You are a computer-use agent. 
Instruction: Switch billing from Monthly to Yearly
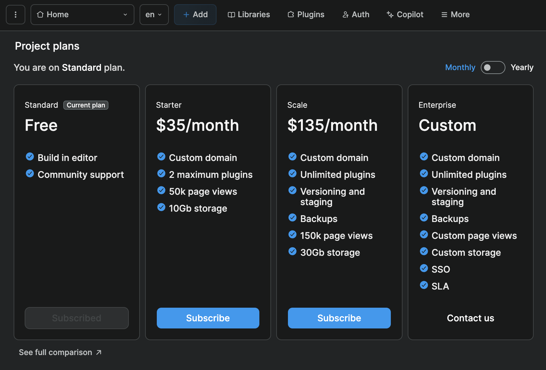tap(493, 67)
